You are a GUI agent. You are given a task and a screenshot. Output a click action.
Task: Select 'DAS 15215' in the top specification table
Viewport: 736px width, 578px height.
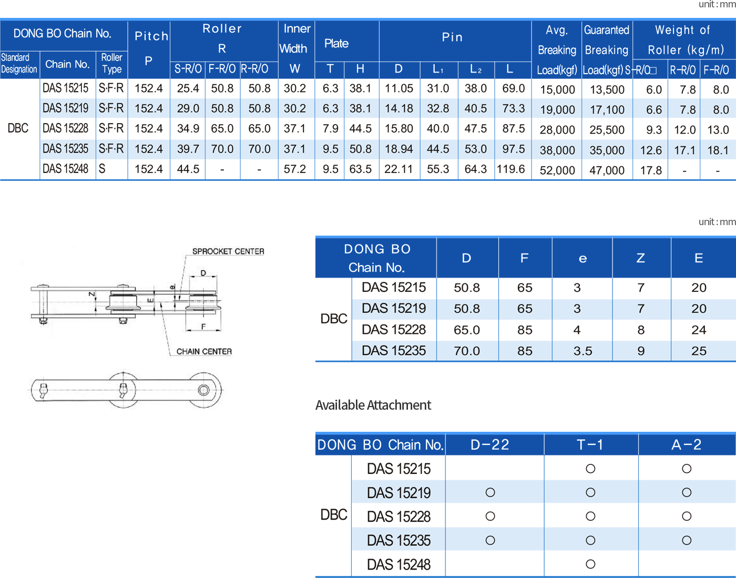pos(66,88)
